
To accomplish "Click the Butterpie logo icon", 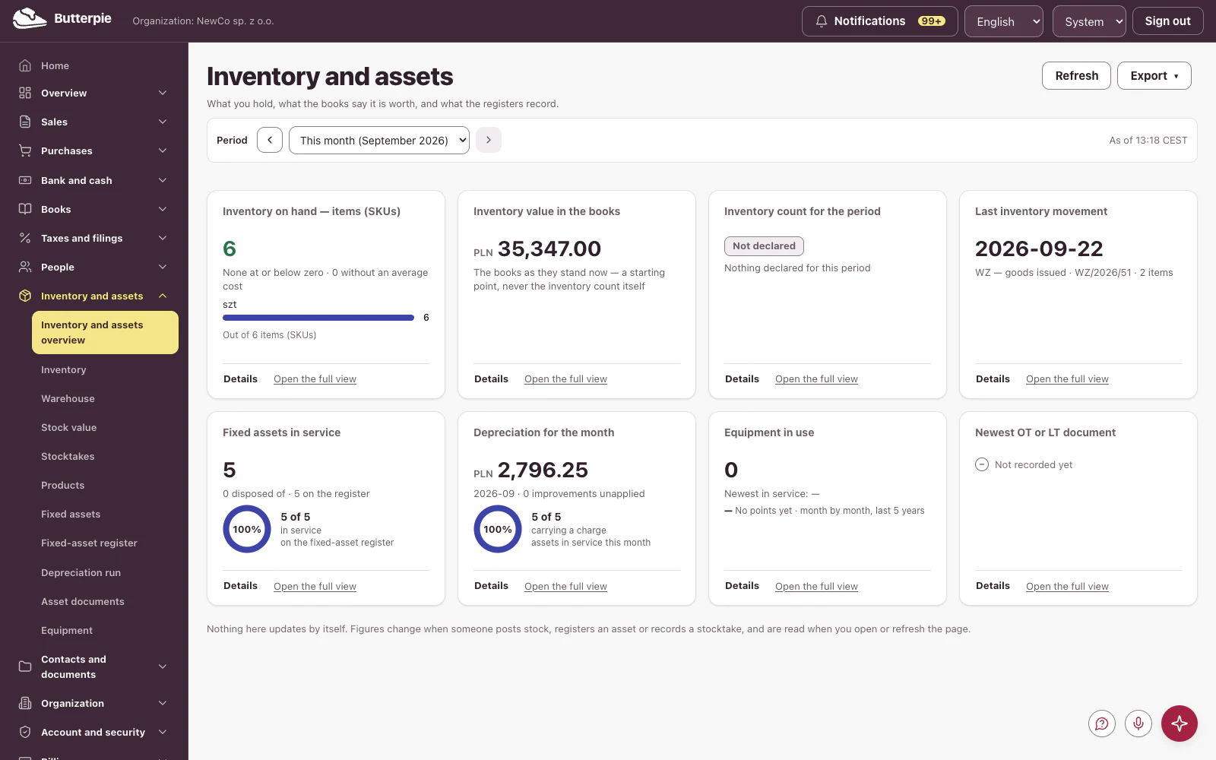I will 30,19.
